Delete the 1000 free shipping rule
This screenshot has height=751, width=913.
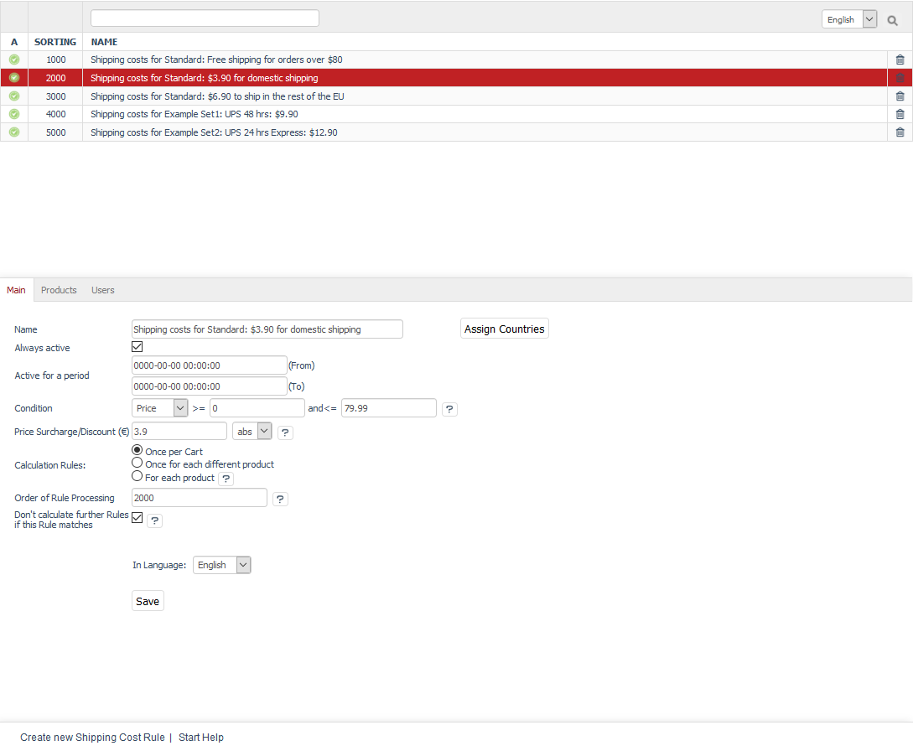900,60
